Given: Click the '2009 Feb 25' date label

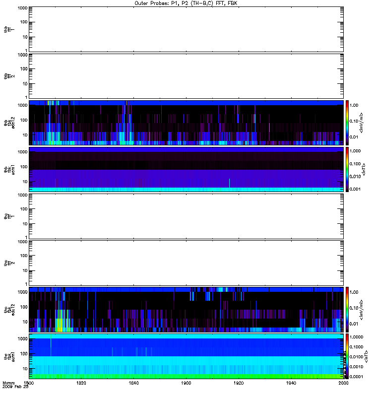Looking at the screenshot, I should [x=15, y=387].
